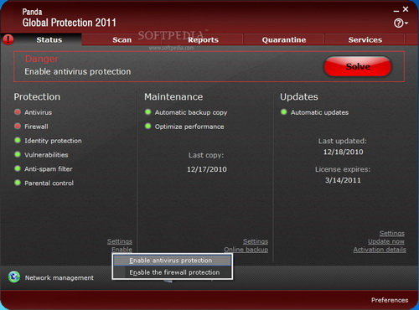Click the Parental control label
Viewport: 419px width, 310px height.
49,183
